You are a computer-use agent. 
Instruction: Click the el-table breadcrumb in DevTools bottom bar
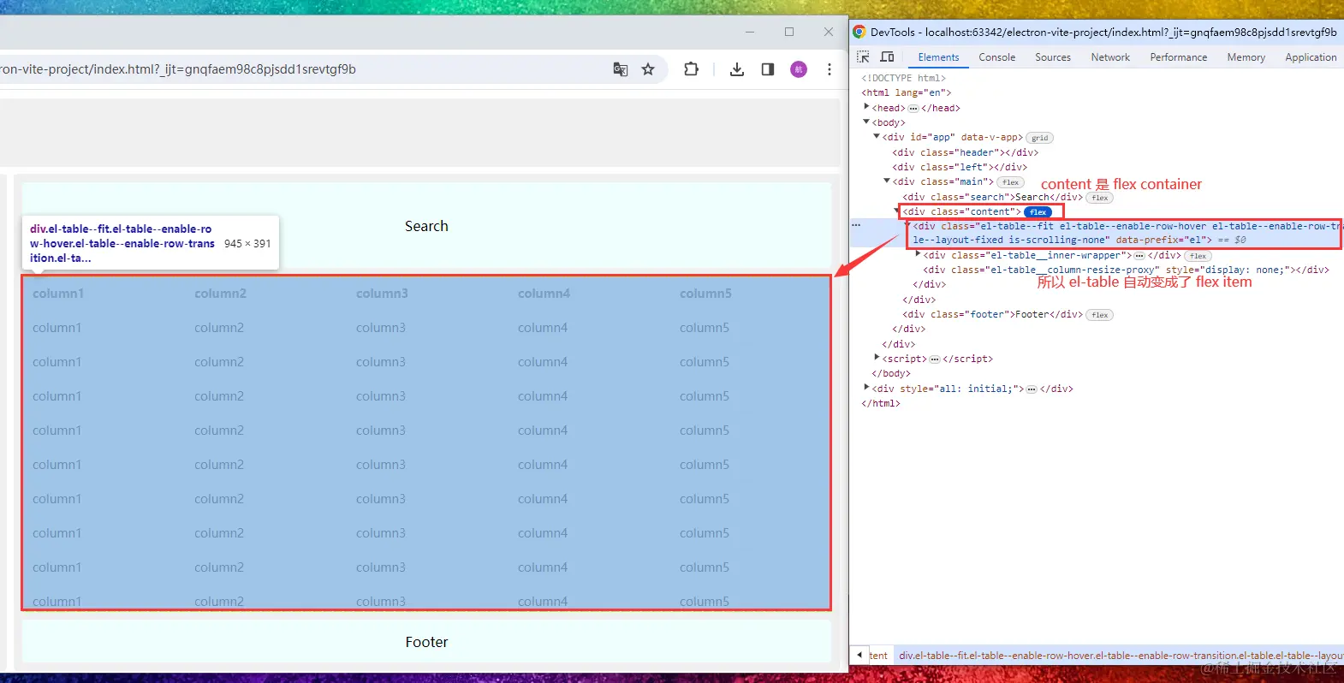click(x=1121, y=656)
